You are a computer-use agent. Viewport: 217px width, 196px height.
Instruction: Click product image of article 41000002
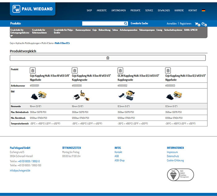[x=126, y=96]
